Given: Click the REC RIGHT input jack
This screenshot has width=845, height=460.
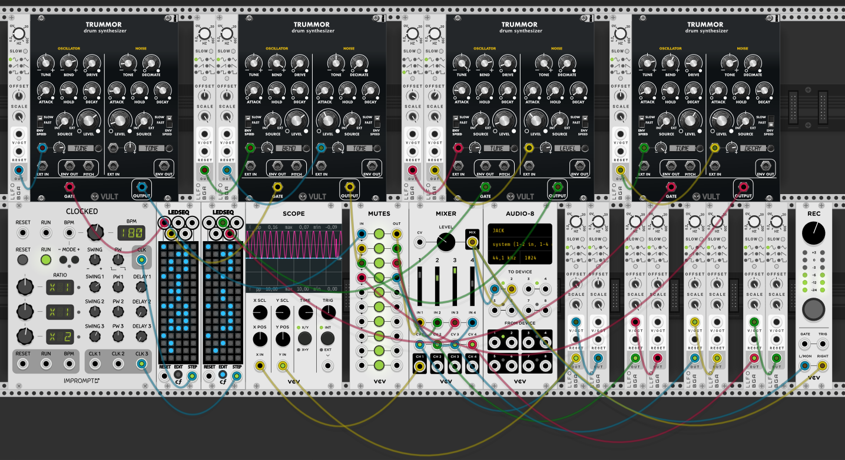Looking at the screenshot, I should click(x=823, y=366).
